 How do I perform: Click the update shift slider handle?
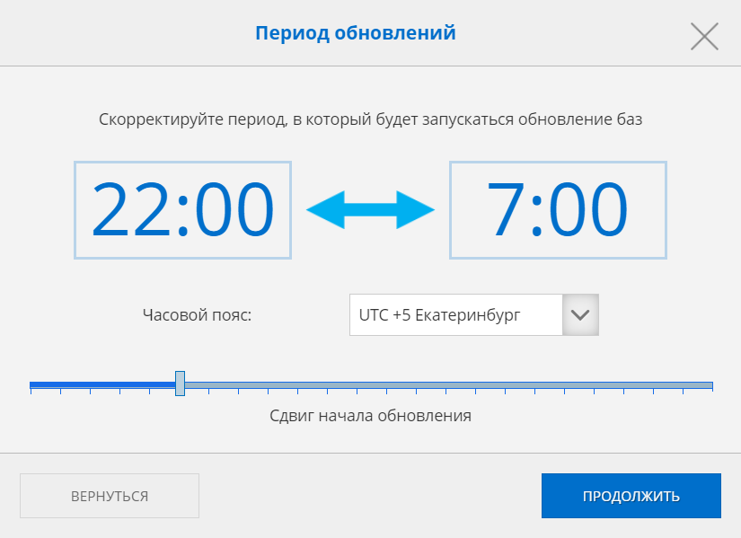(x=180, y=384)
